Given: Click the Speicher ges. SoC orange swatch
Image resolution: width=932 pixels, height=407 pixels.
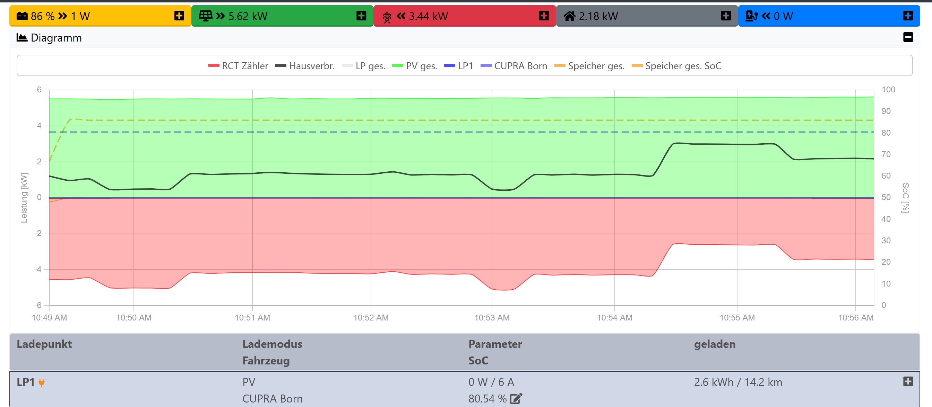Looking at the screenshot, I should click(637, 66).
